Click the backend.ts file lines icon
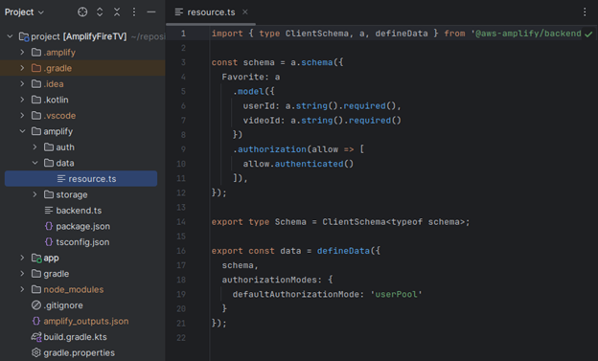 point(49,211)
